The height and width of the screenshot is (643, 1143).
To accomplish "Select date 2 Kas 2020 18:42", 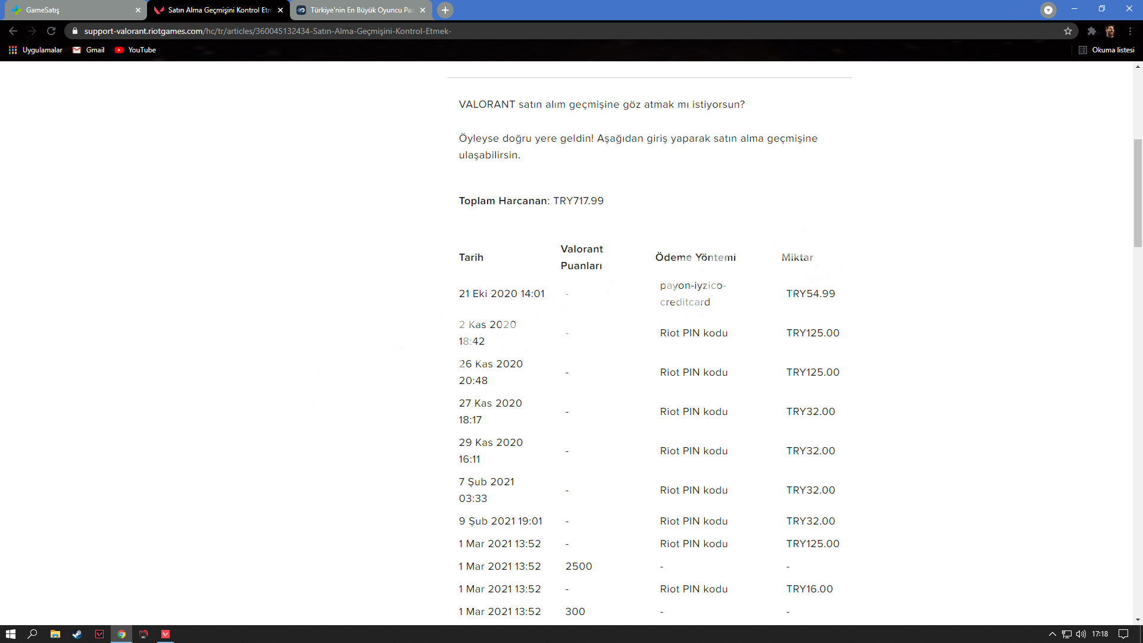I will (488, 333).
